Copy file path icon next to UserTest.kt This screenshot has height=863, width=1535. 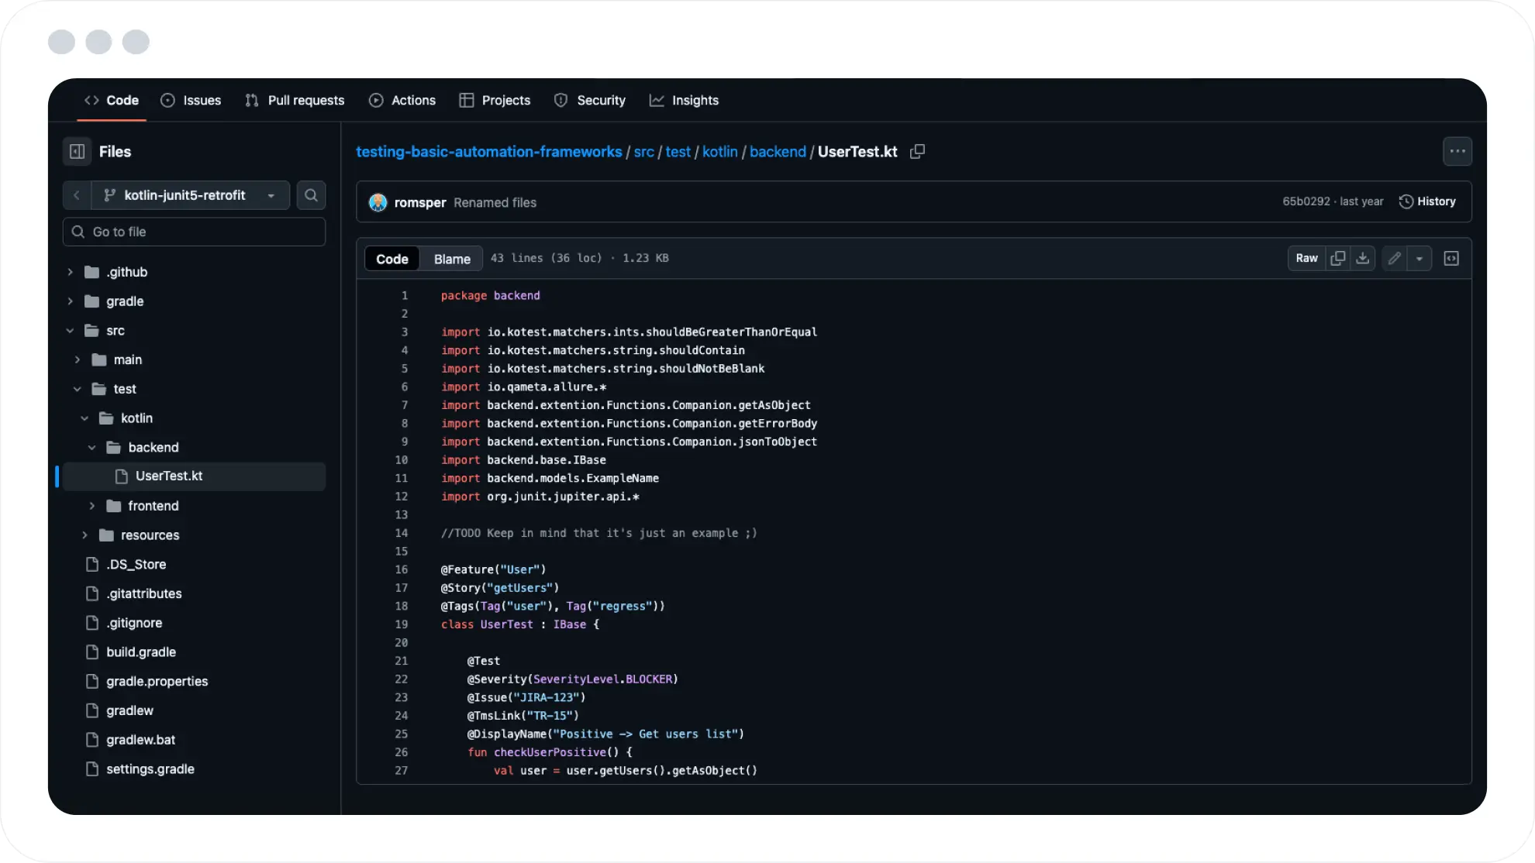point(917,152)
